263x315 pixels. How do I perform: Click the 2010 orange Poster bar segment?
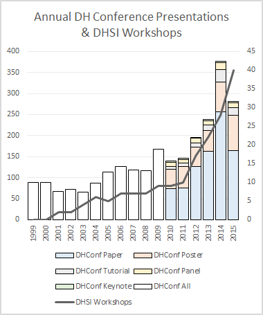tap(171, 179)
